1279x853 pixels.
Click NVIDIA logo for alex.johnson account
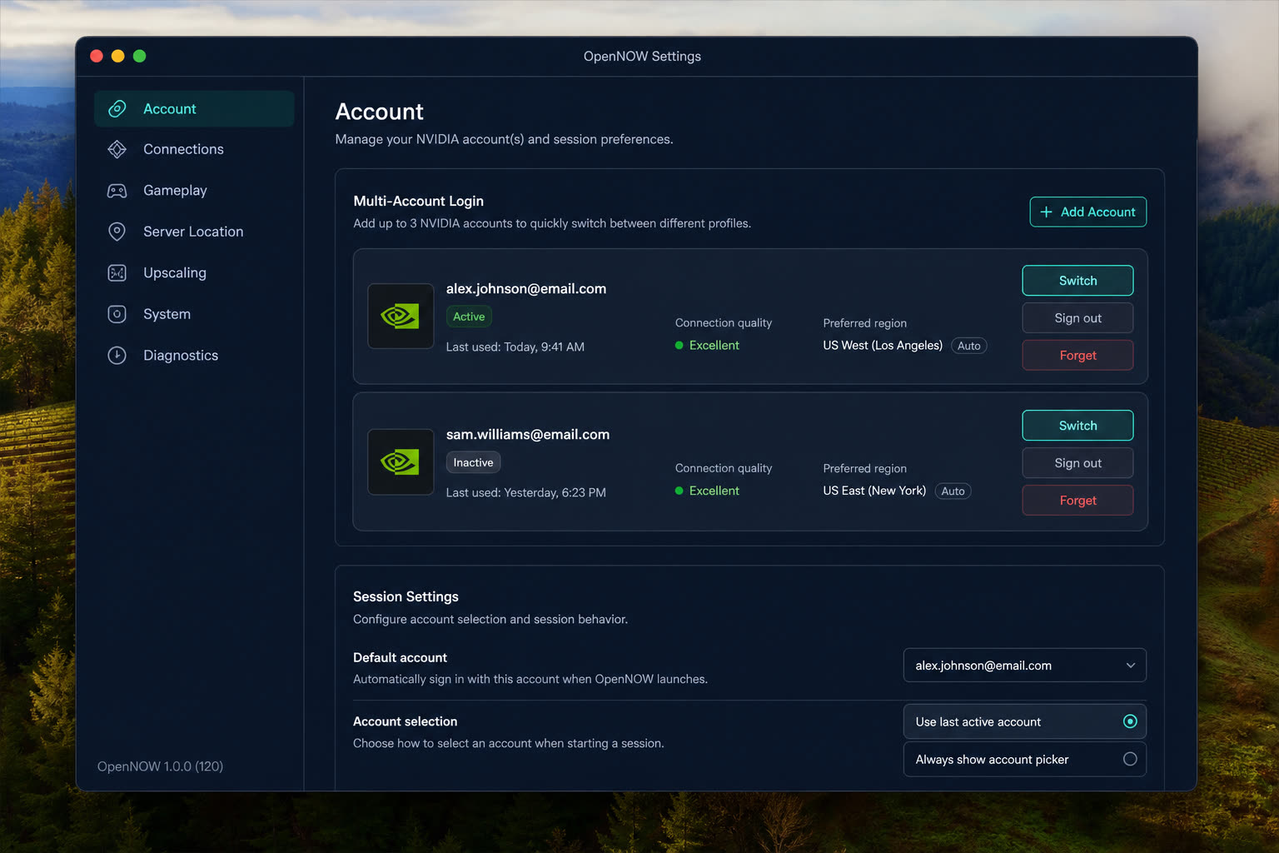[401, 317]
